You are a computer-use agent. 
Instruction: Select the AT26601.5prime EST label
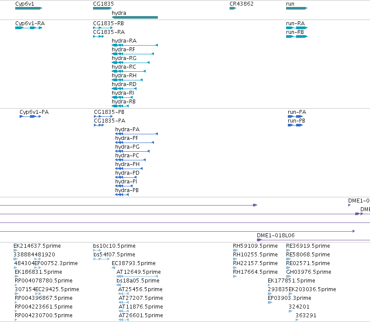[140, 315]
